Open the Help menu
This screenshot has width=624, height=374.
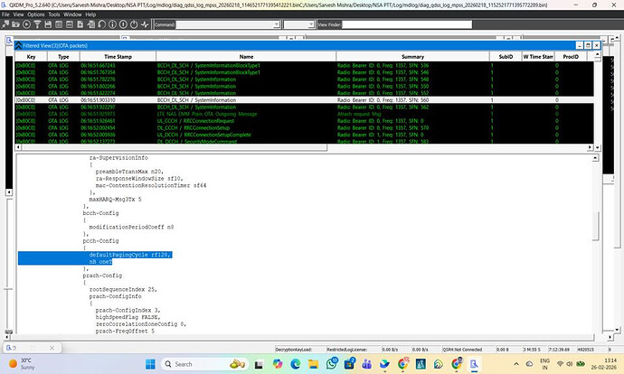[90, 14]
